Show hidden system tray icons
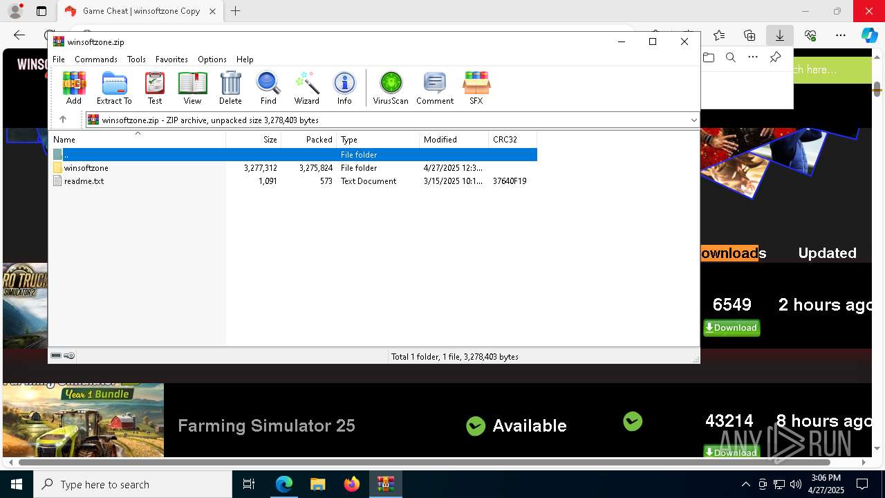The image size is (885, 498). (745, 484)
